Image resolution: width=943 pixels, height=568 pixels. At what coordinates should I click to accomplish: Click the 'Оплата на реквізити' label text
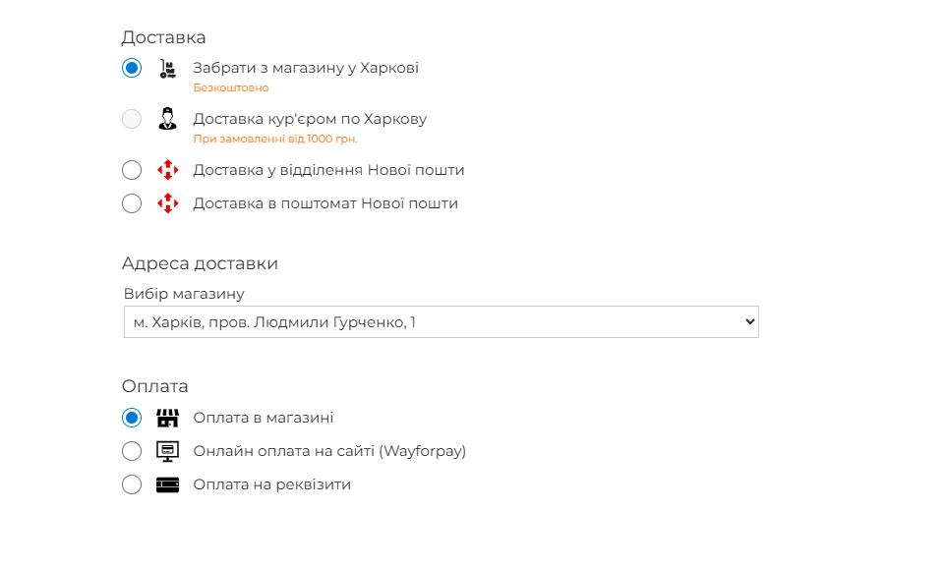click(271, 484)
